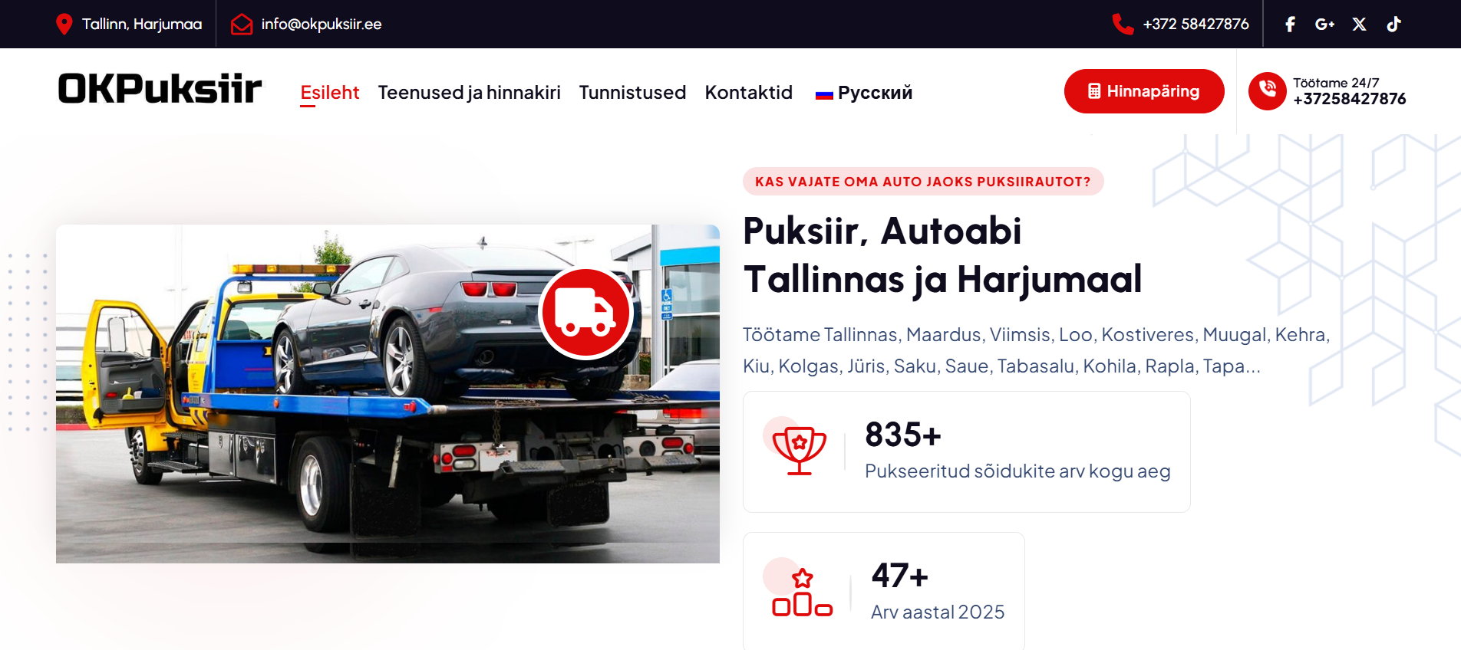The image size is (1461, 650).
Task: Click the location pin icon beside Tallinn
Action: click(64, 25)
